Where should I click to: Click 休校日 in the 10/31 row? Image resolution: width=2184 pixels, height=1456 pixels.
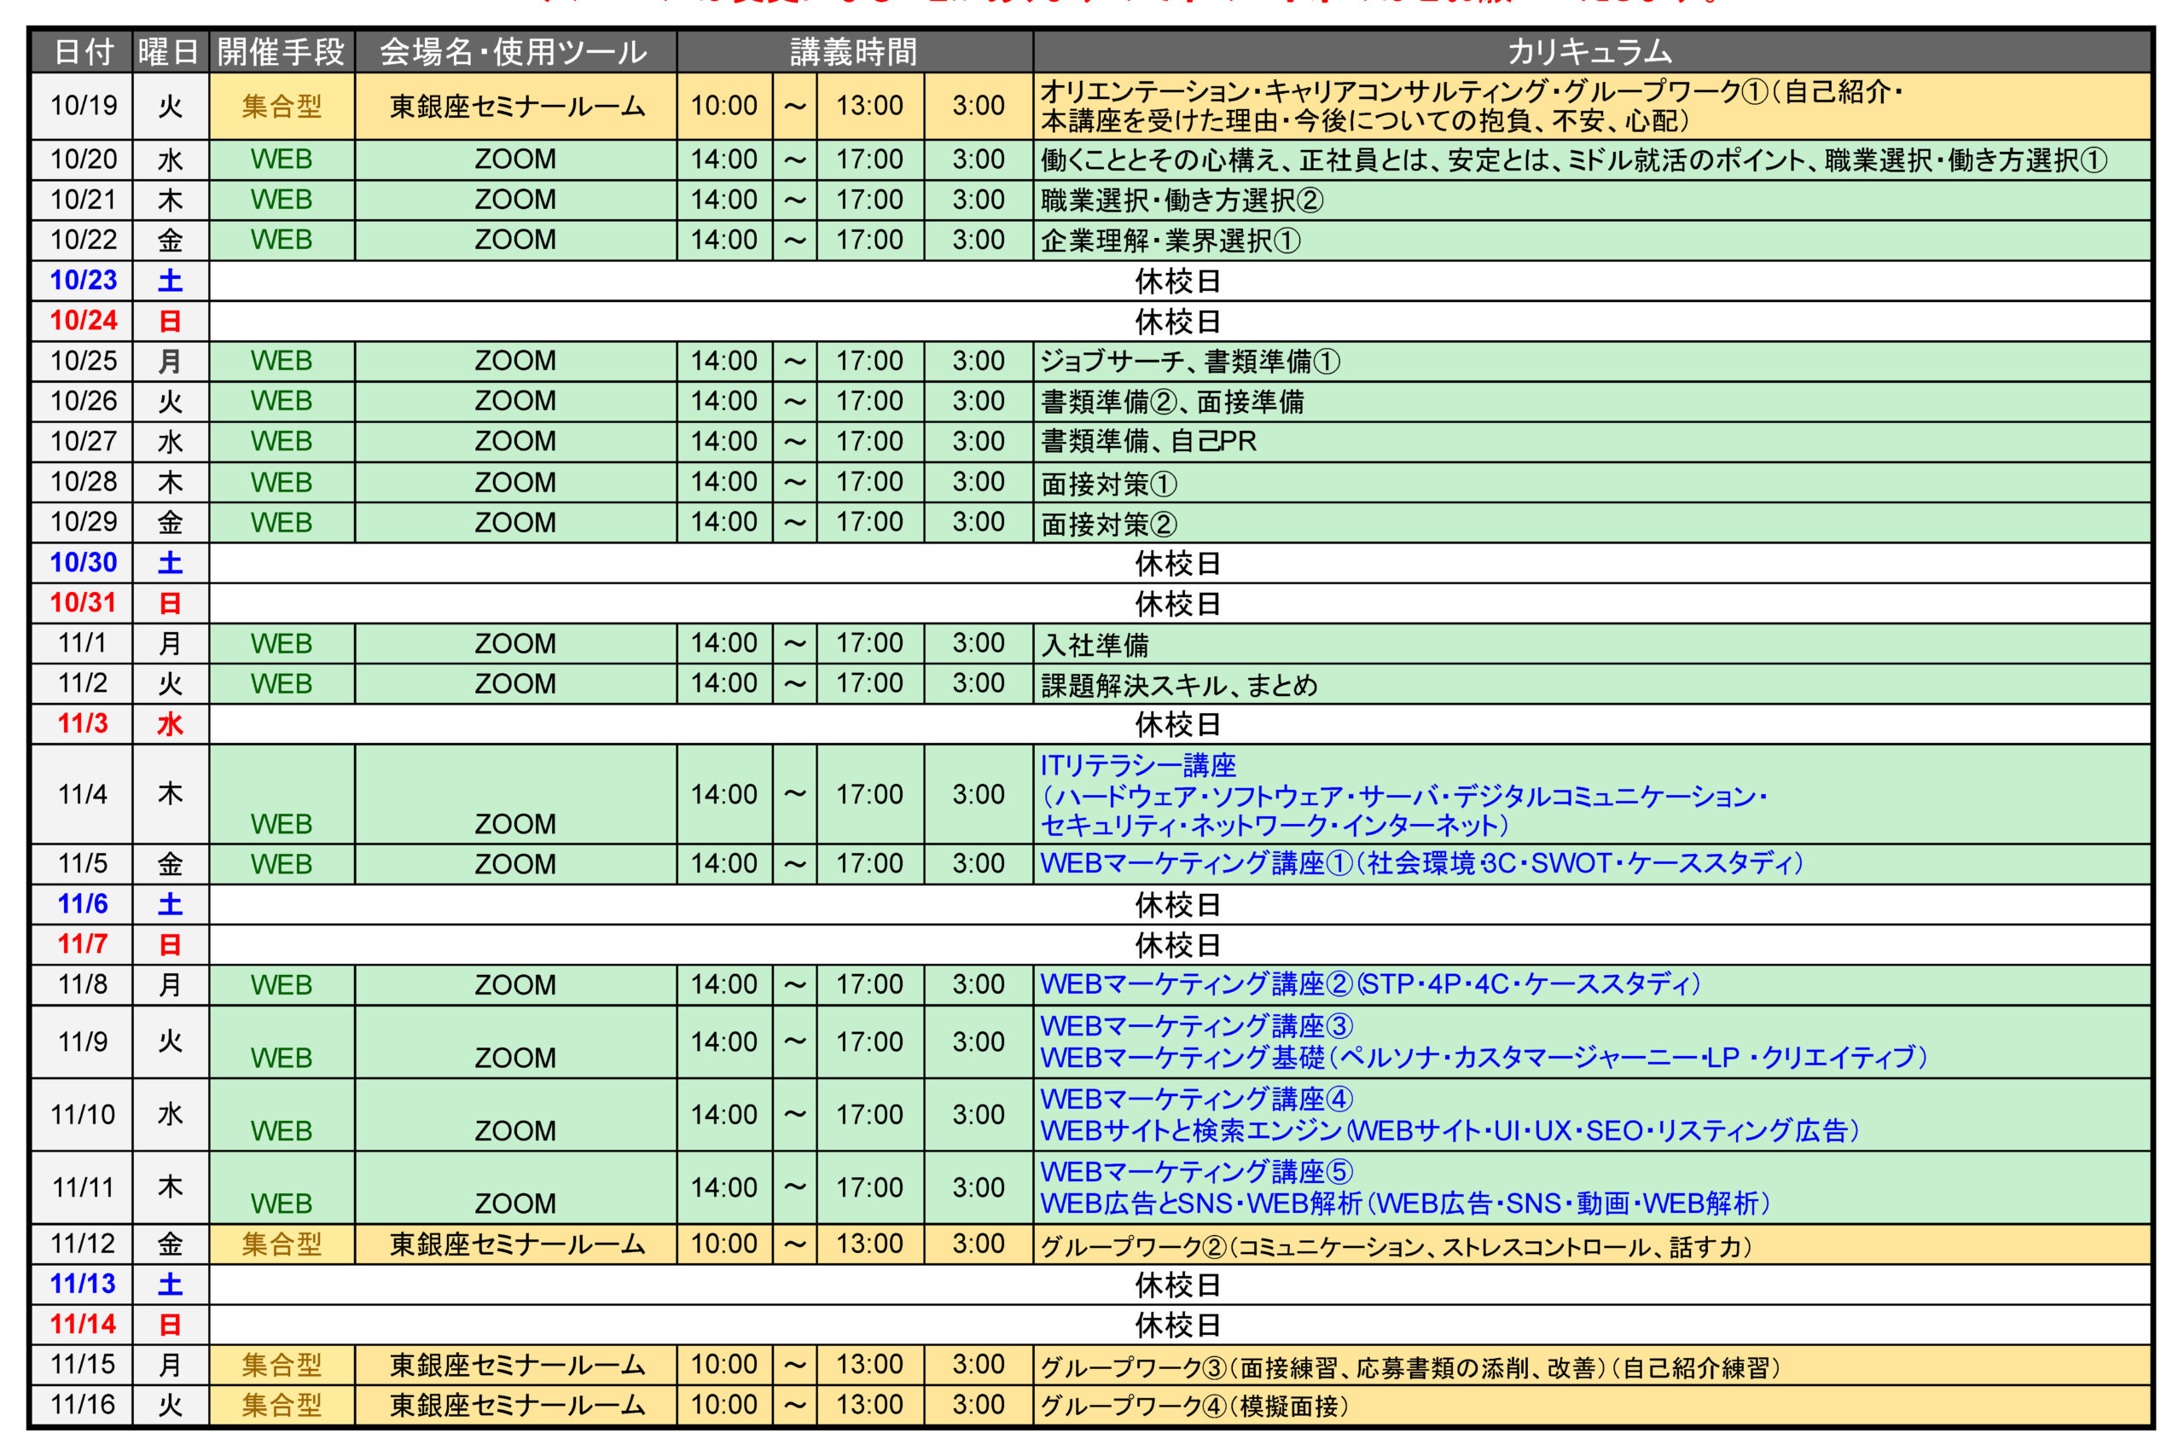[x=1178, y=604]
